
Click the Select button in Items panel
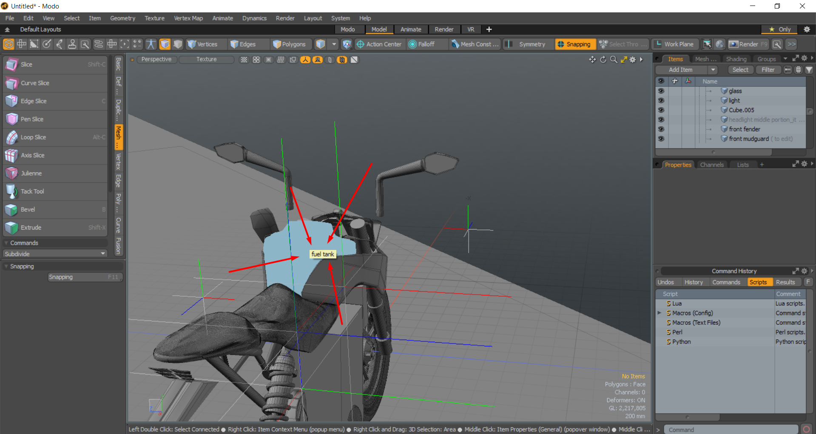click(x=740, y=70)
